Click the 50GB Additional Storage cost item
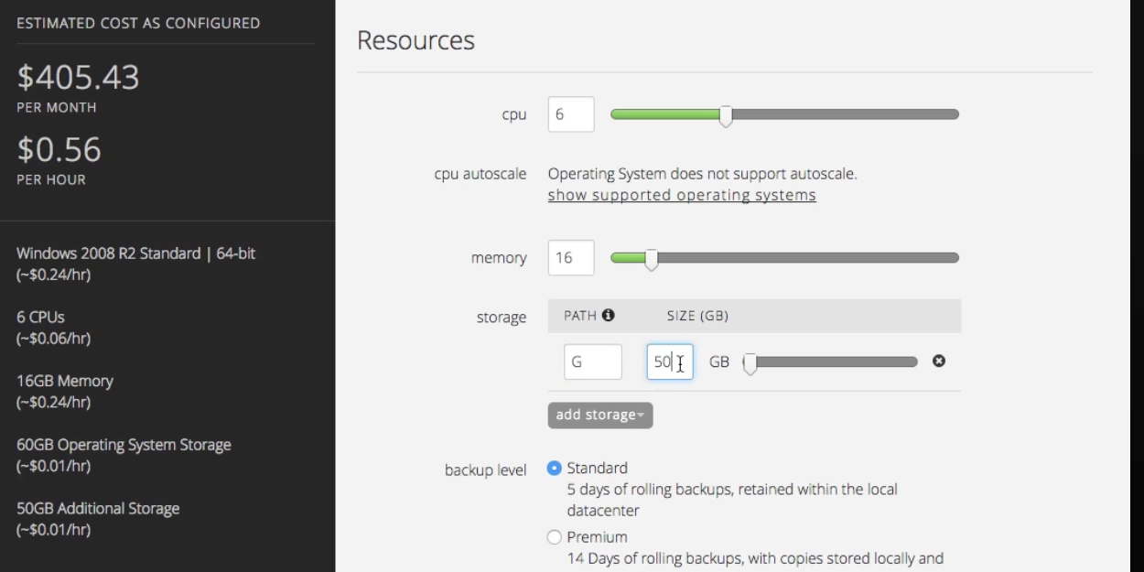Image resolution: width=1144 pixels, height=572 pixels. [98, 509]
